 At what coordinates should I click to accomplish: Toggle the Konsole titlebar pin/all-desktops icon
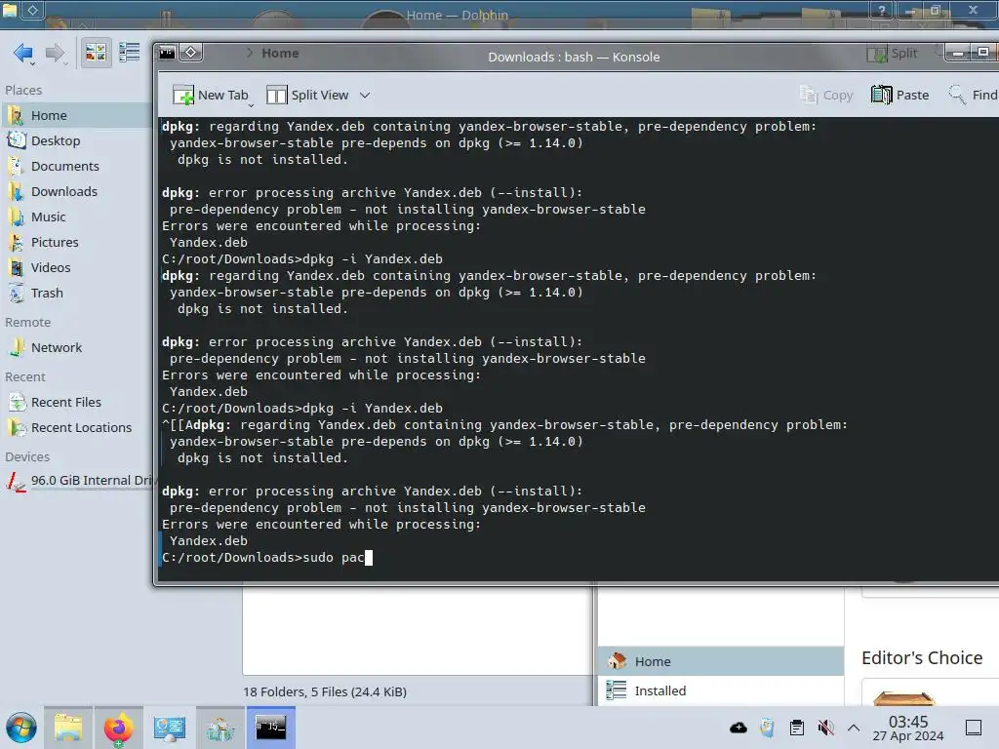(190, 53)
